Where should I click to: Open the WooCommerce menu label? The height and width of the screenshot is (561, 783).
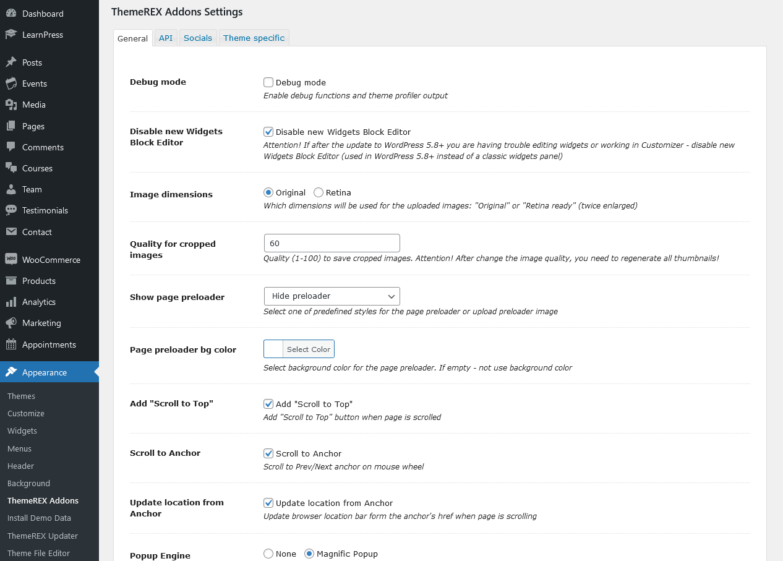click(51, 260)
